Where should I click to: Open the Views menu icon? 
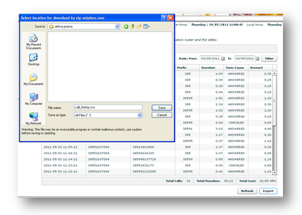pos(147,26)
